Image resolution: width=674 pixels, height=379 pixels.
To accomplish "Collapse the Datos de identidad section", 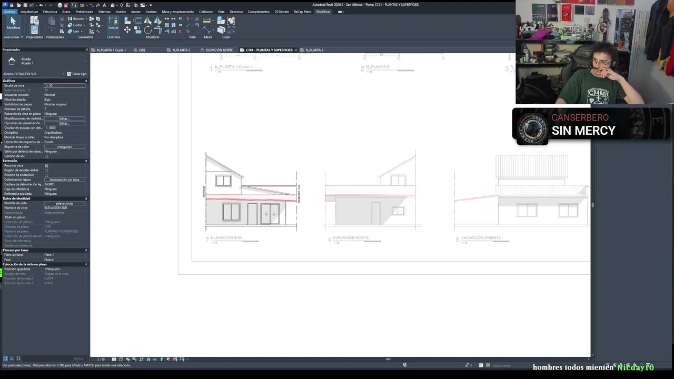I will [x=86, y=198].
